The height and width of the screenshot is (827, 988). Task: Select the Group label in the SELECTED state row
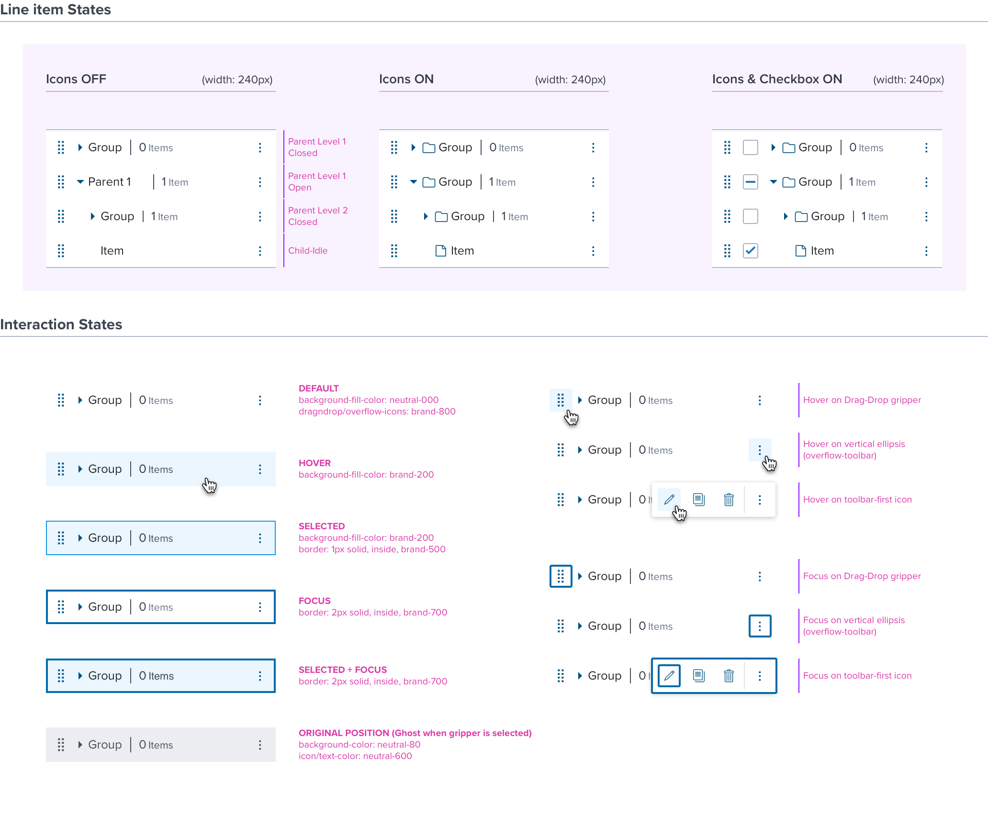pyautogui.click(x=105, y=538)
